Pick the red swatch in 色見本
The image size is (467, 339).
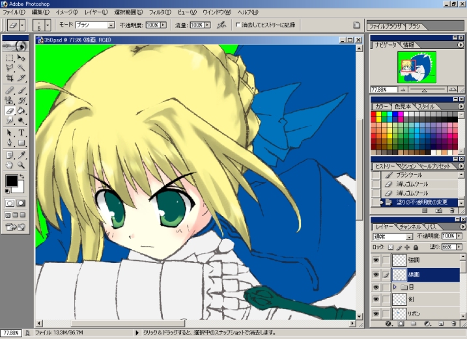[x=373, y=115]
